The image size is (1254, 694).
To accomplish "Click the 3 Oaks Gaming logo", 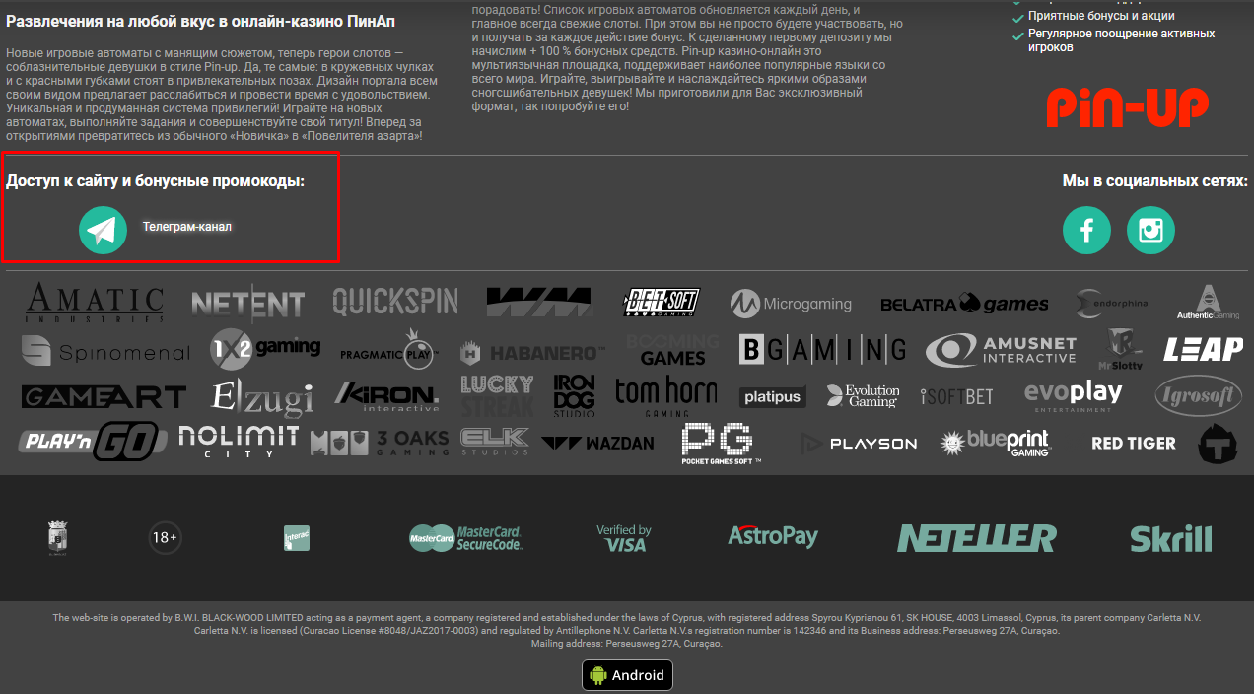I will (379, 443).
